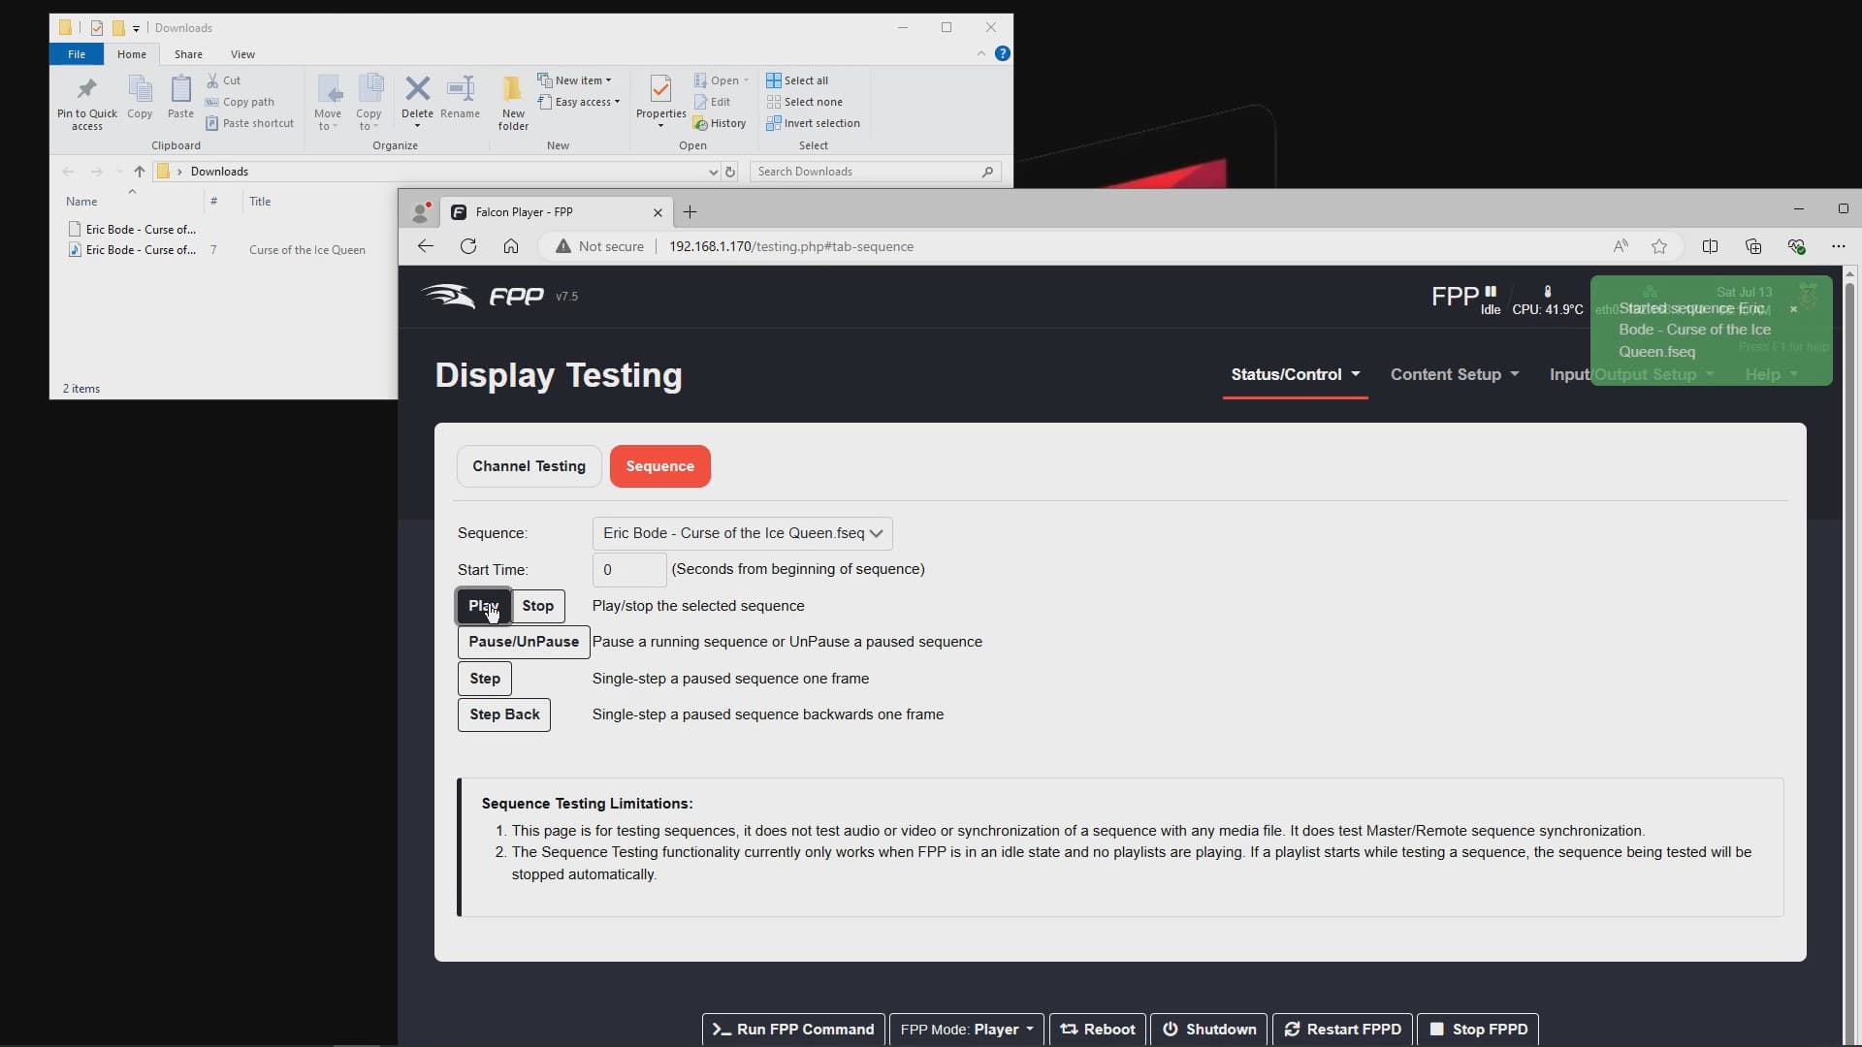Expand the Explorer address bar history dropdown

click(x=713, y=172)
